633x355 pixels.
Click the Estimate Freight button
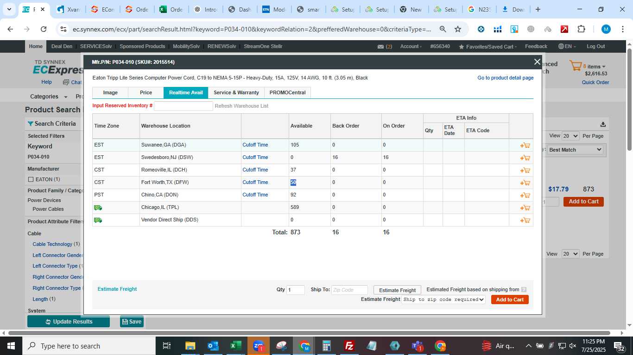point(398,290)
